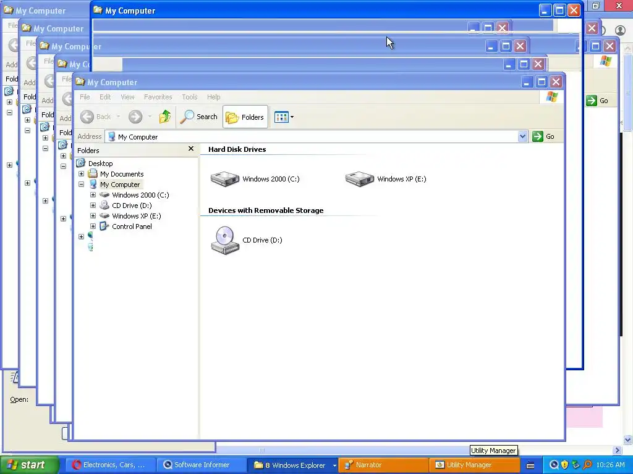Expand CD Drive (D:) tree node
Viewport: 633px width, 474px height.
coord(93,205)
